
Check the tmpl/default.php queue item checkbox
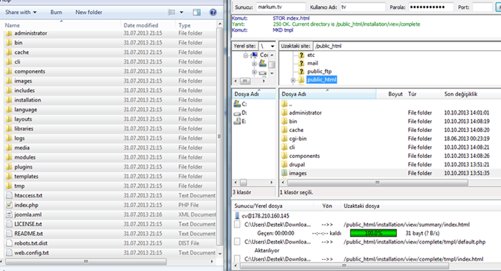pyautogui.click(x=237, y=242)
